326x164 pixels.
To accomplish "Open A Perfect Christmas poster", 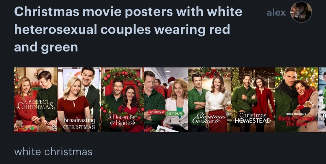I will [36, 100].
